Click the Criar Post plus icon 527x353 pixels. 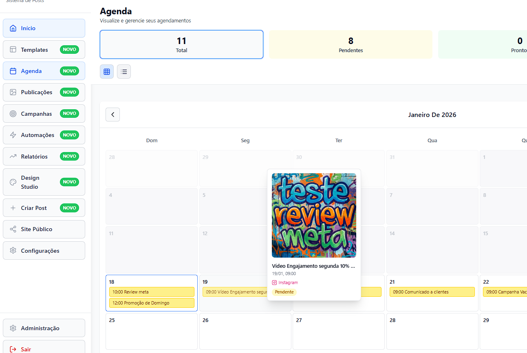coord(13,207)
